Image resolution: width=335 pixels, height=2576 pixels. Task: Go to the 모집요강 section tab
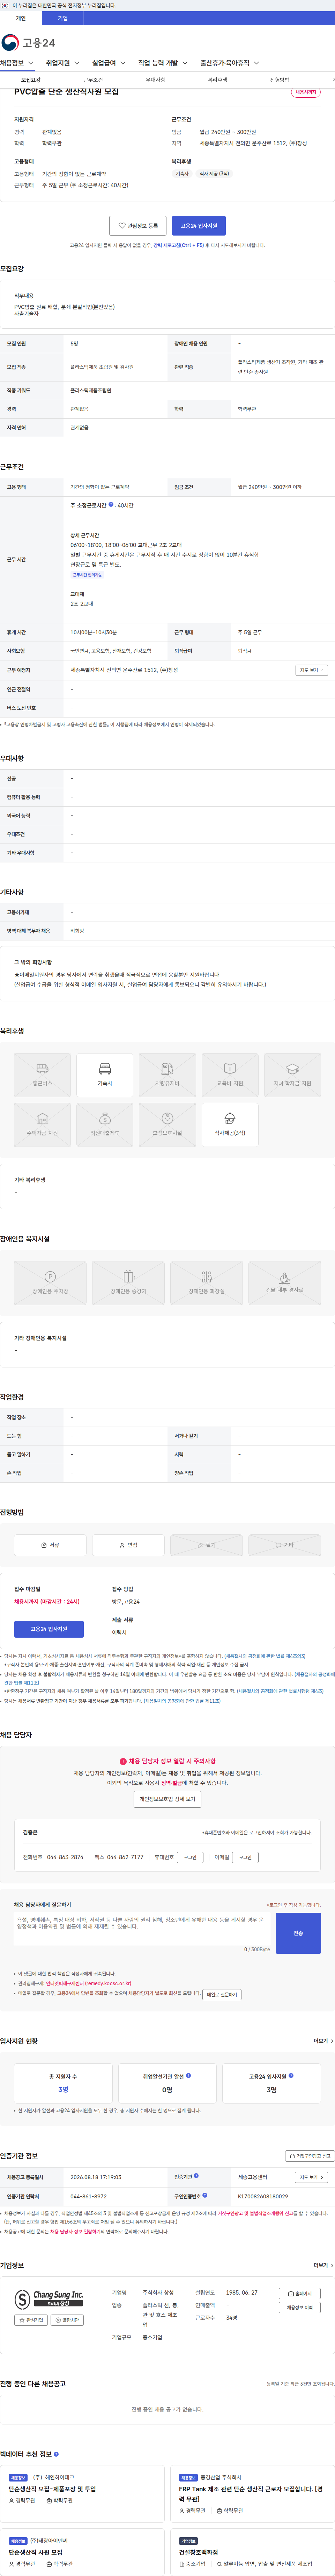(x=31, y=80)
